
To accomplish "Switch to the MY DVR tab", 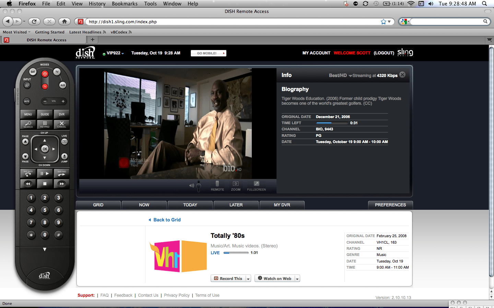I will pos(282,205).
